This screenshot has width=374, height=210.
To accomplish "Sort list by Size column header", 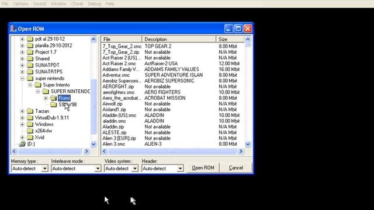I will (230, 39).
